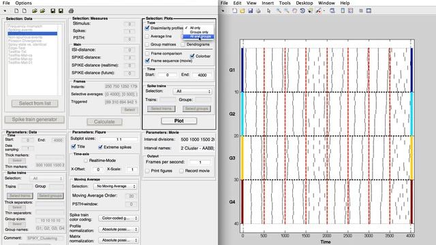Screen dimensions: 436x245
Task: Select the Data Cursor tool
Action: (x=311, y=11)
